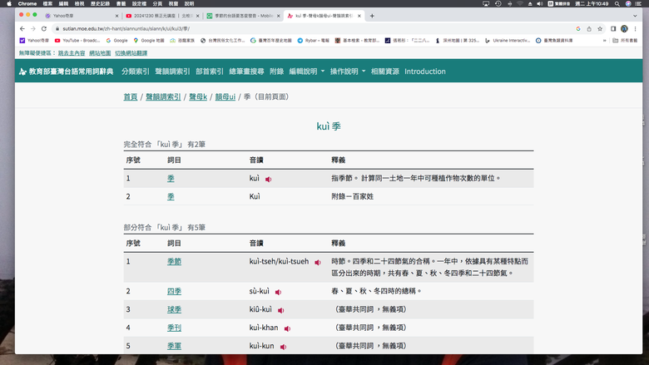
Task: Click the dictionary site logo icon
Action: 22,72
